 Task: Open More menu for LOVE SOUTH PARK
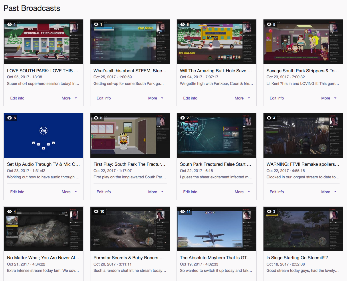[x=70, y=98]
